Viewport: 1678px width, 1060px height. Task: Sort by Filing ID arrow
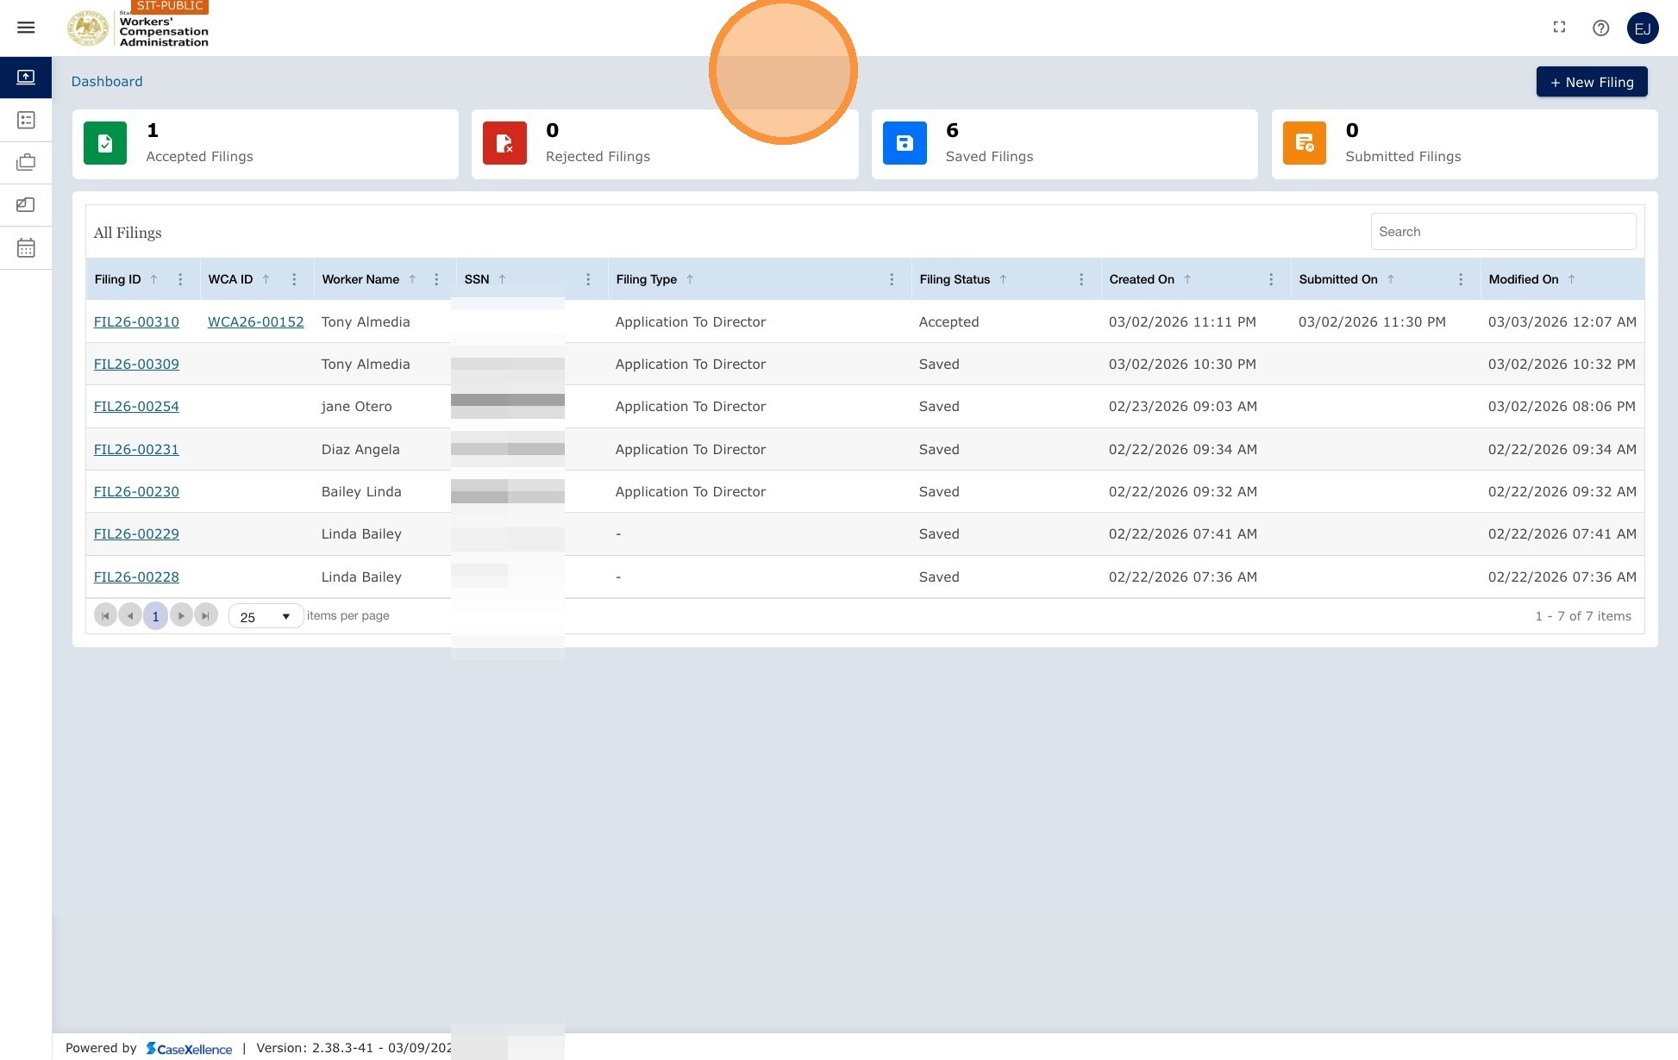[x=153, y=279]
